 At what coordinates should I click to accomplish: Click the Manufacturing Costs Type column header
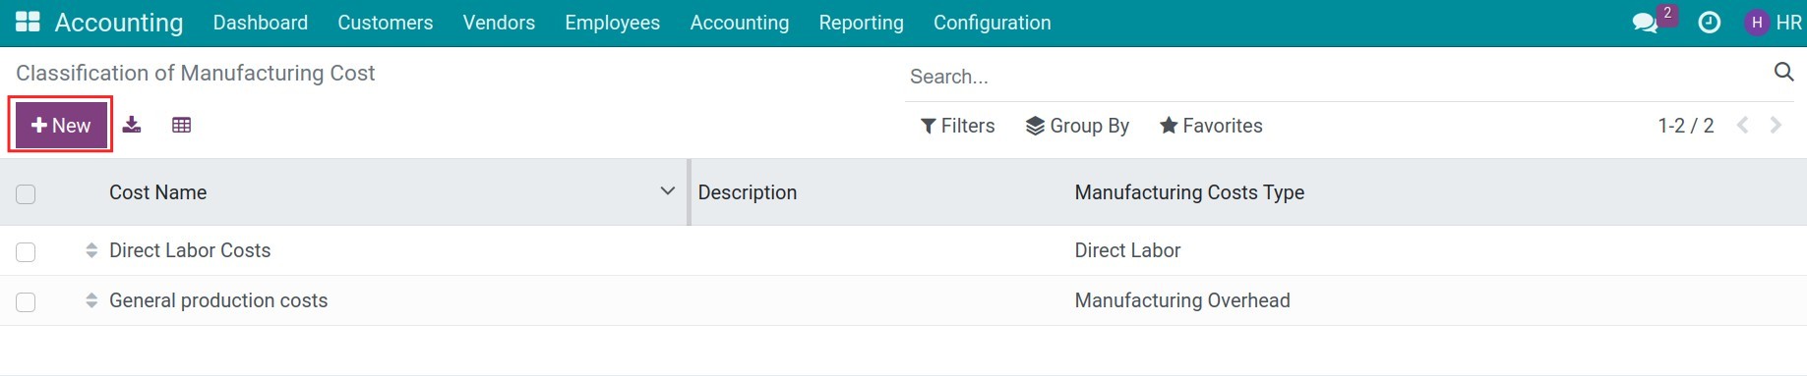pos(1189,192)
